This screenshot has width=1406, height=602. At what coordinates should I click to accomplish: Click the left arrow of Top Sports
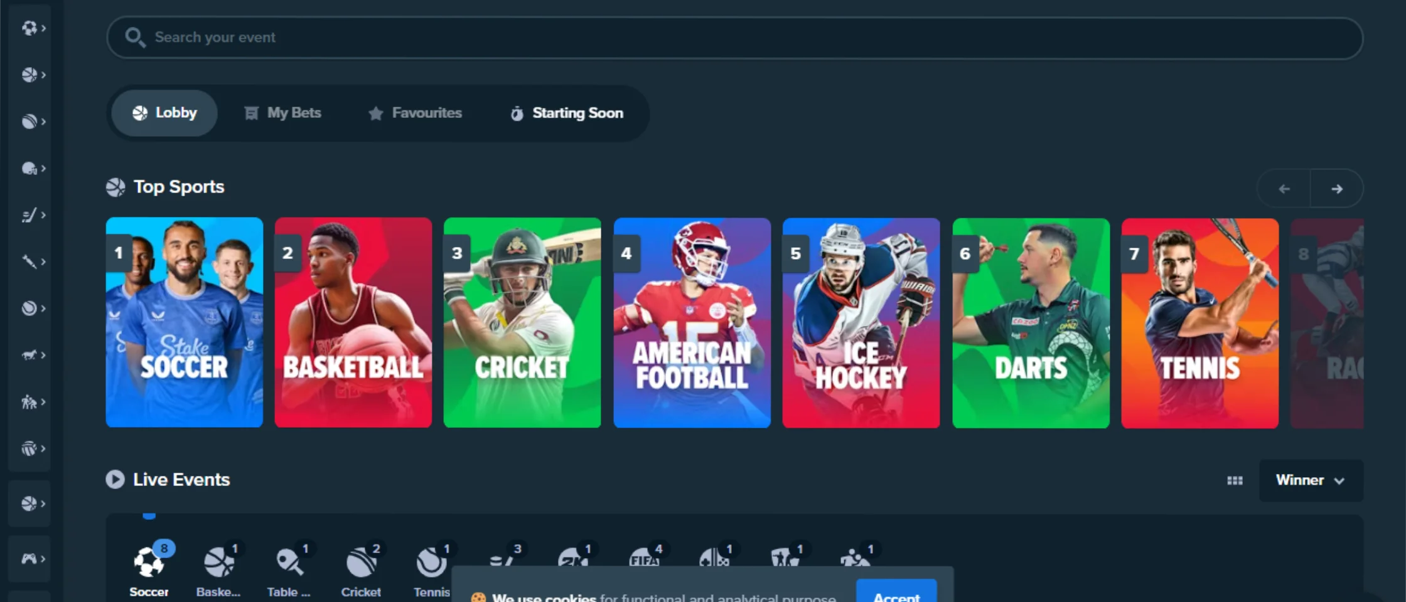(1284, 189)
